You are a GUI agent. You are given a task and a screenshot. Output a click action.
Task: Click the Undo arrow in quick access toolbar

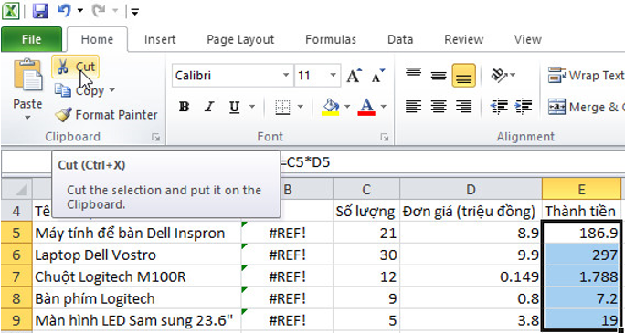pos(64,11)
